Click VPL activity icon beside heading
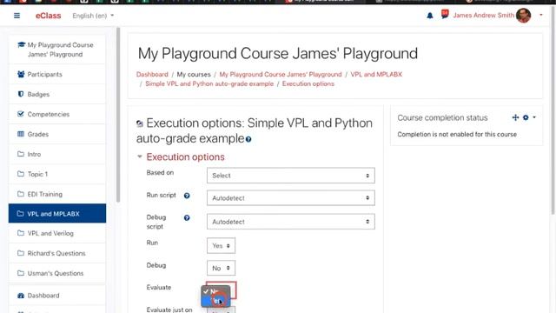 pyautogui.click(x=140, y=123)
